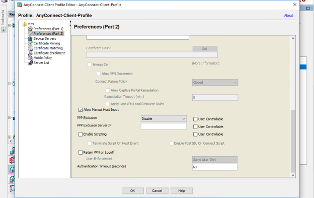Click the PPP Exclusion Server IP field
The height and width of the screenshot is (198, 314).
[x=164, y=126]
